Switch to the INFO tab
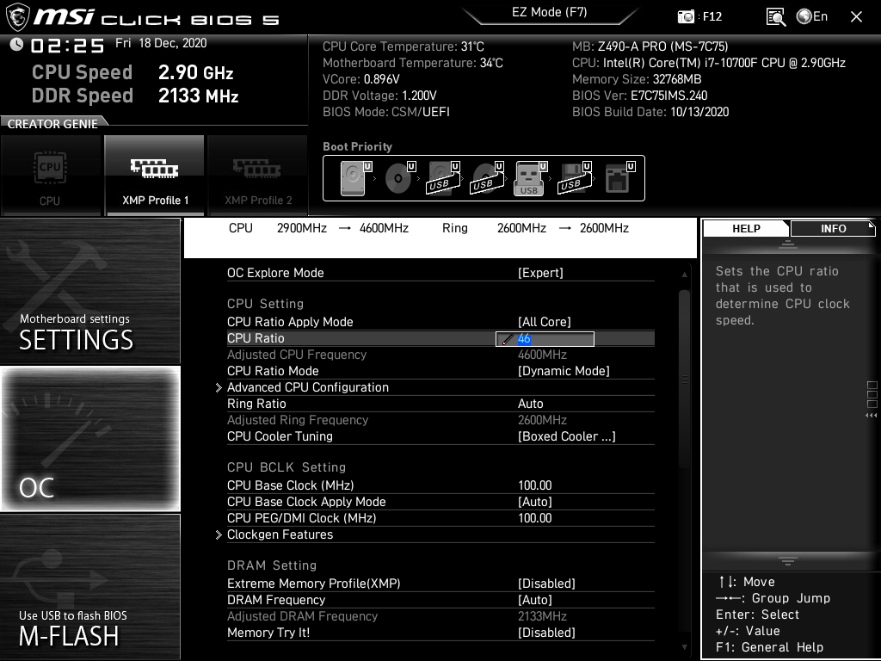881x661 pixels. [833, 228]
